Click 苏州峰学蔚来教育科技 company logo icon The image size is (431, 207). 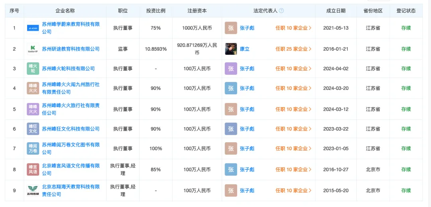coord(33,28)
